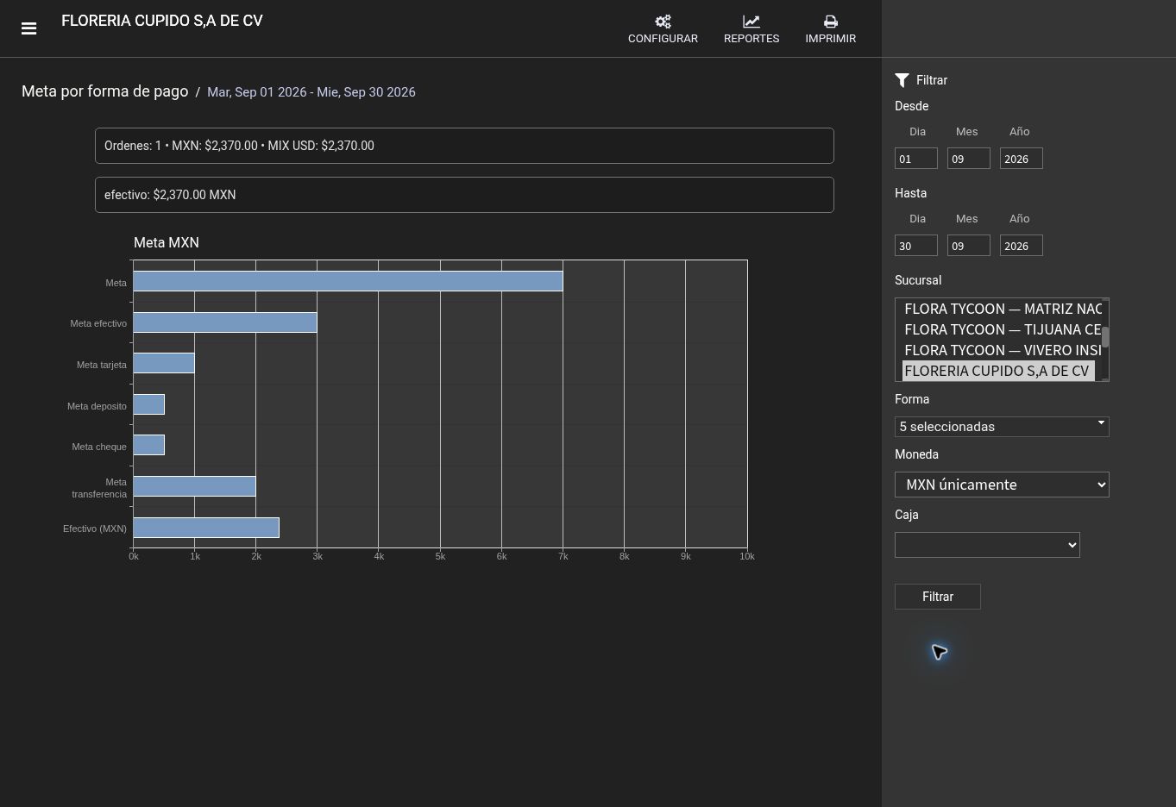
Task: Click the 'Meta tarjeta' chart bar
Action: tap(164, 363)
